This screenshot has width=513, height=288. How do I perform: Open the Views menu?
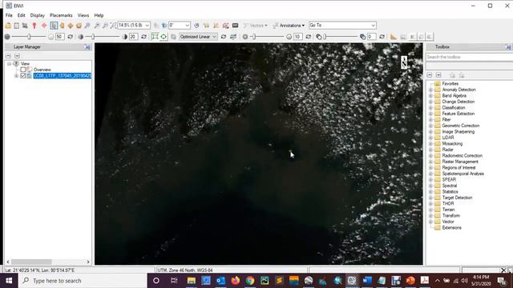(83, 15)
